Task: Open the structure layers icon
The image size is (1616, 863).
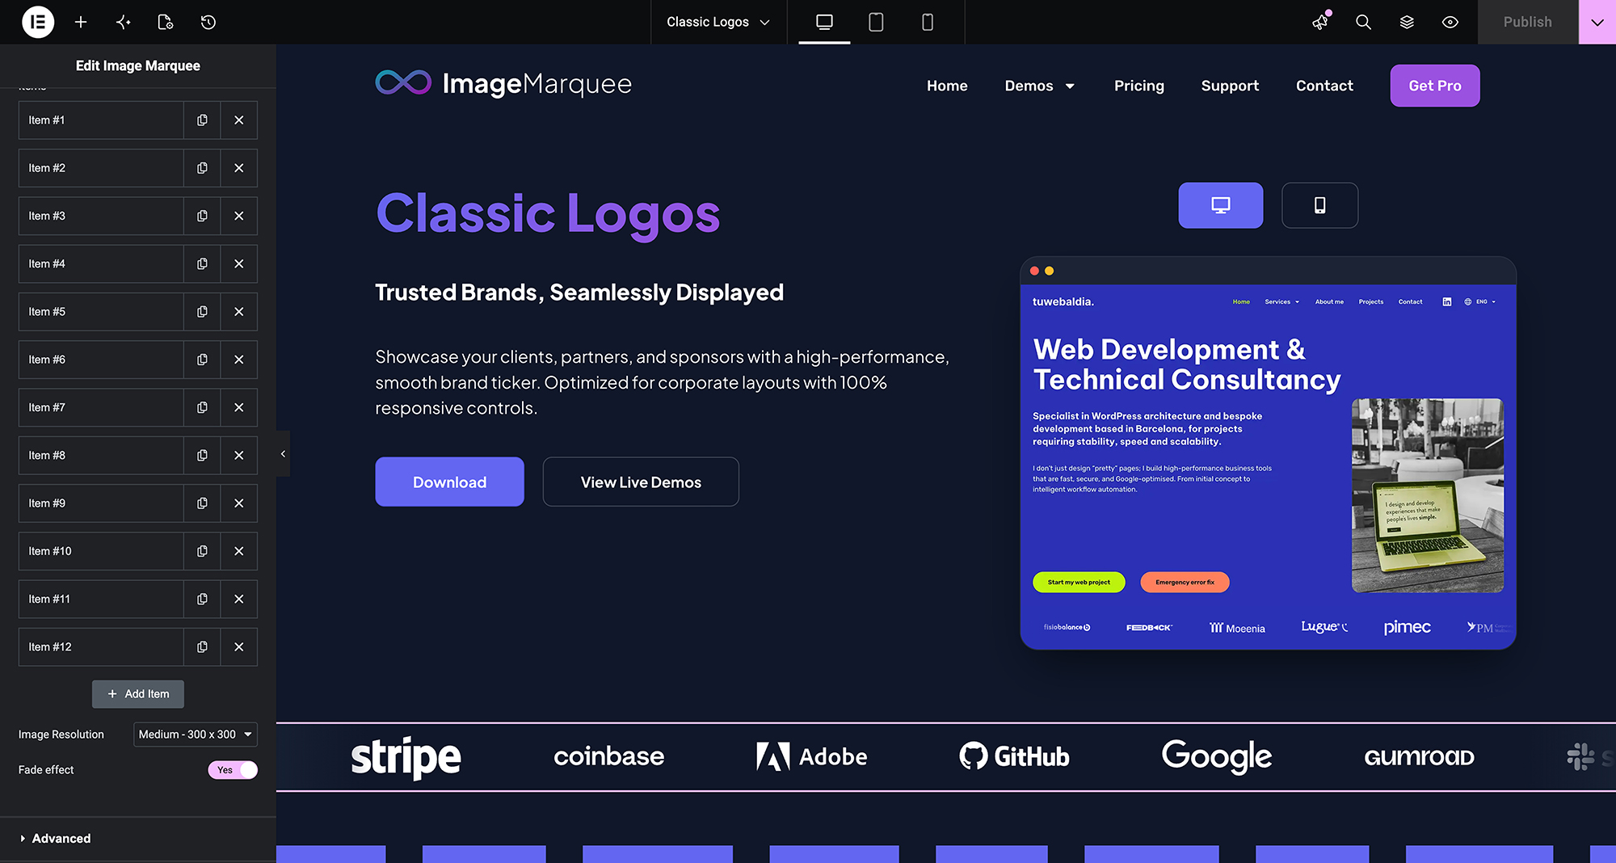Action: [x=1407, y=22]
